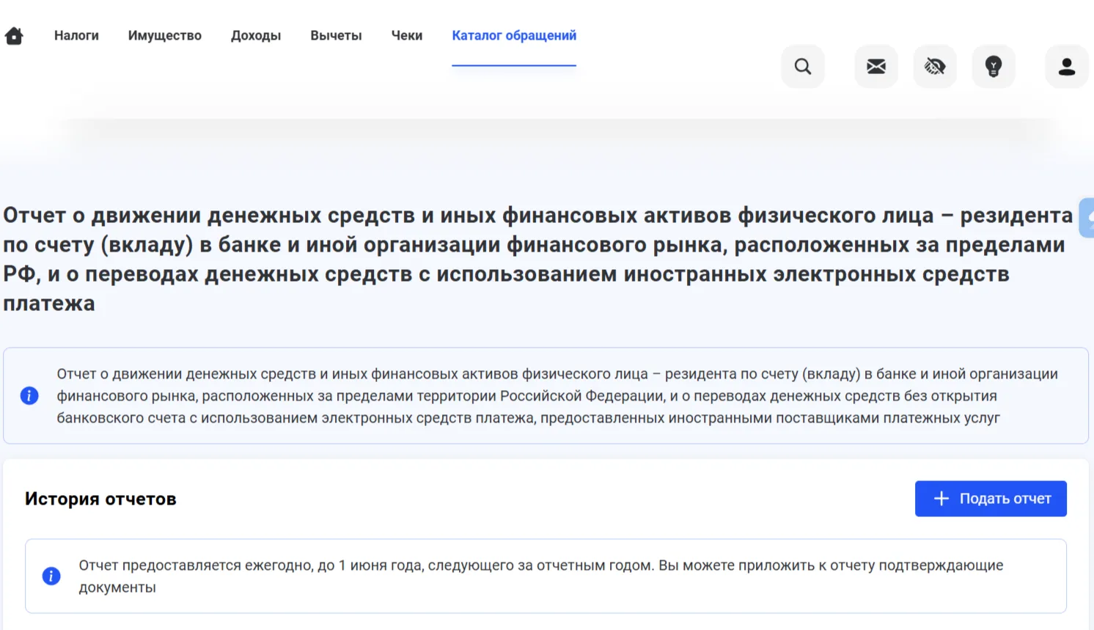Click the info icon beside deadline notice
The height and width of the screenshot is (630, 1094).
51,576
